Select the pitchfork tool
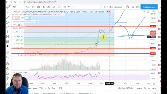167x94 pixels. click(8, 22)
